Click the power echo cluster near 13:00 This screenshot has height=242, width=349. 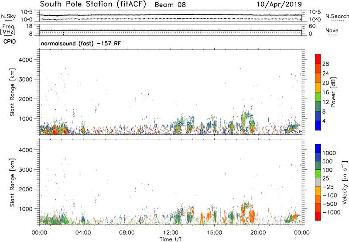(179, 126)
